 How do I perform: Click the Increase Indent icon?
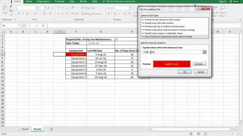pyautogui.click(x=77, y=14)
